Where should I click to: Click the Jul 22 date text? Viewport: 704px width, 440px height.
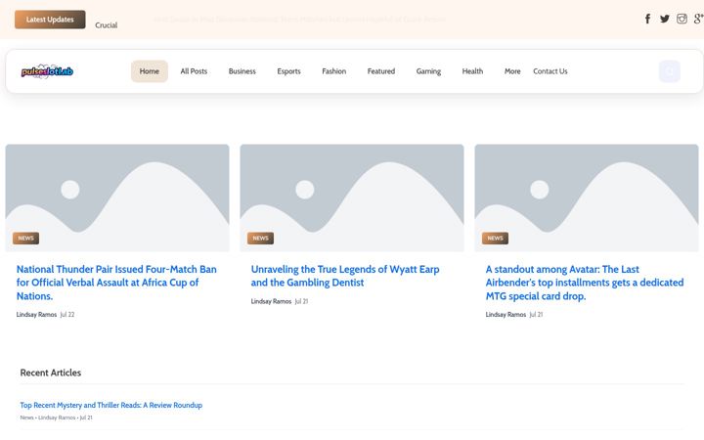tap(67, 315)
